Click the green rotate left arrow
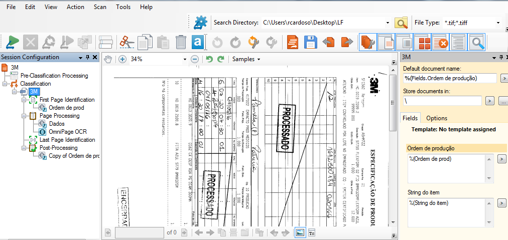The height and width of the screenshot is (240, 508). (x=210, y=59)
